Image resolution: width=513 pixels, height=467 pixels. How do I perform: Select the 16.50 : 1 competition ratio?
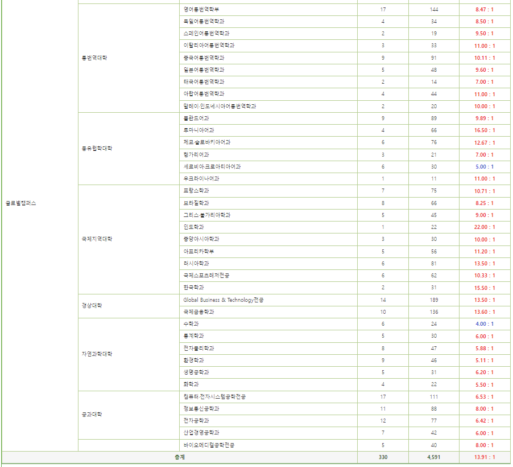tap(485, 130)
